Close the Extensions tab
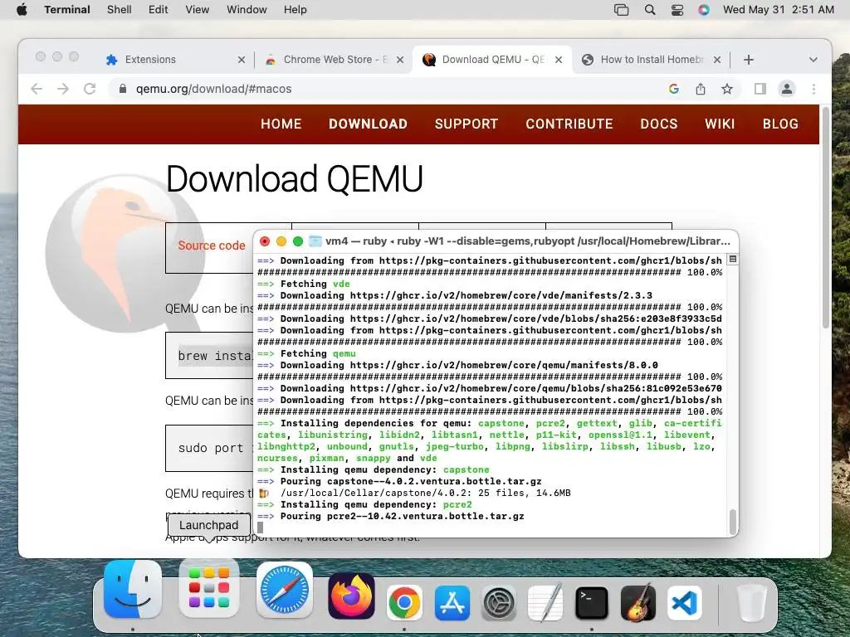This screenshot has width=850, height=637. coord(242,60)
